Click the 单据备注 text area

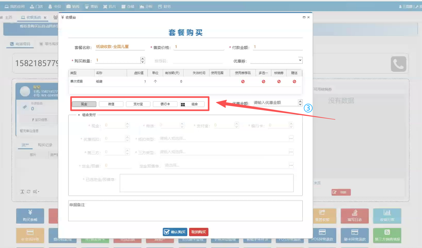point(185,211)
